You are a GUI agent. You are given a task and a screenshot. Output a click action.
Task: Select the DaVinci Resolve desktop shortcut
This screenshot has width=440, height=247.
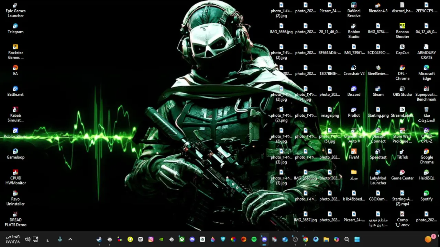354,10
